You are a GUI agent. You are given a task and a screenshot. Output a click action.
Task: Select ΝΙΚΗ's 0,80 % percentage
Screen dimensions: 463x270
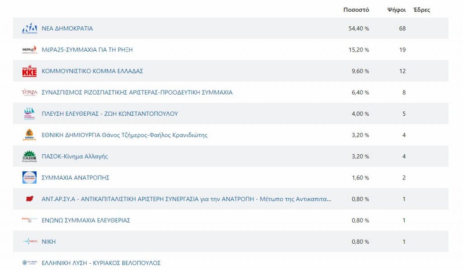(360, 242)
